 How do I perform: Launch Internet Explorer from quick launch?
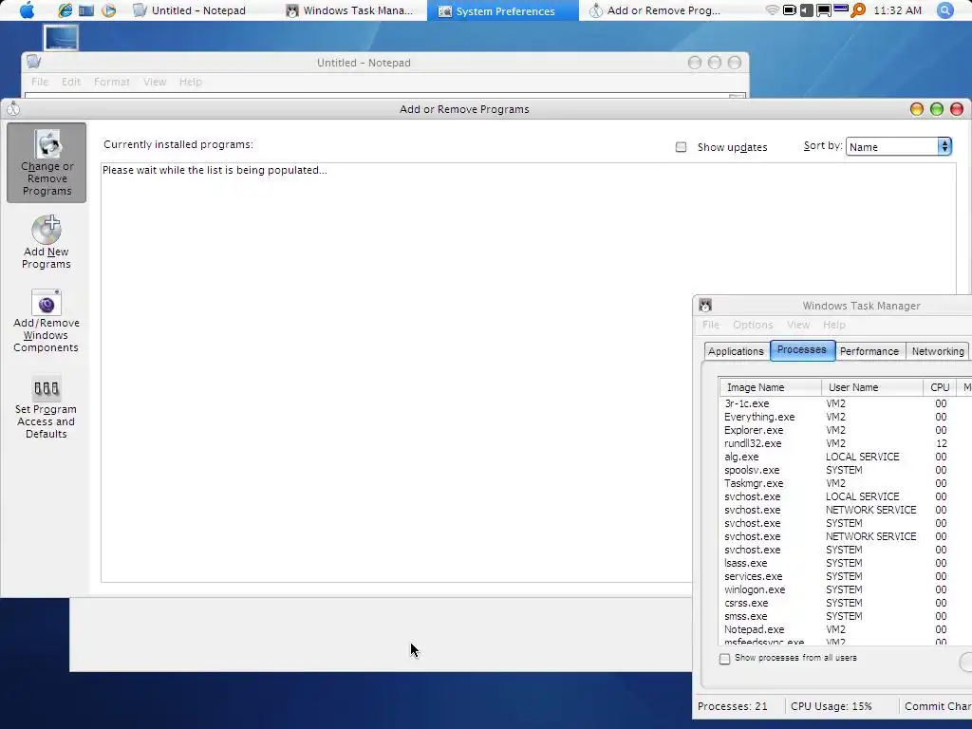tap(65, 10)
